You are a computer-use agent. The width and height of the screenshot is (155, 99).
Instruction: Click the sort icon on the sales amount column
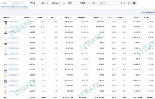70,18
